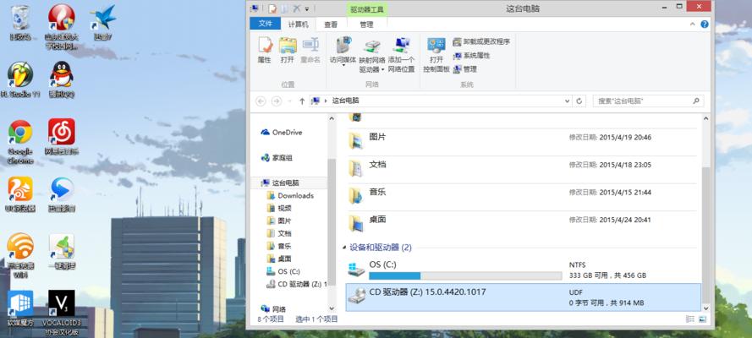
Task: Open the File (文件) tab
Action: click(x=266, y=24)
